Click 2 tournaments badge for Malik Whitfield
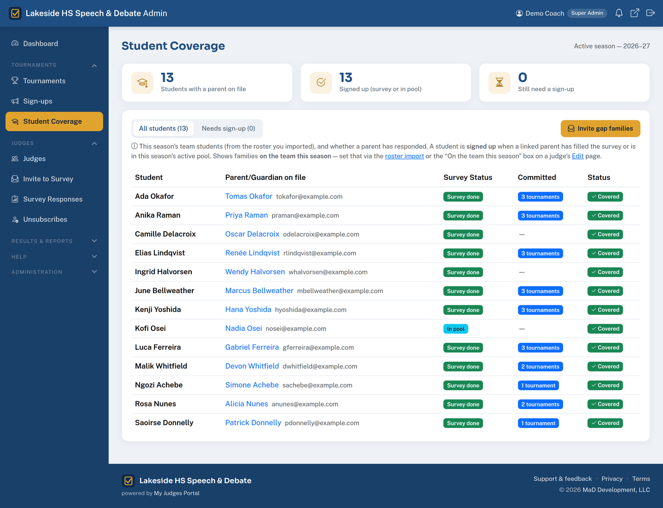Image resolution: width=663 pixels, height=508 pixels. tap(540, 366)
